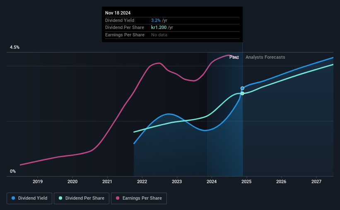Viewport: 340px width, 210px height.
Task: Click the Past region label
Action: coord(234,57)
